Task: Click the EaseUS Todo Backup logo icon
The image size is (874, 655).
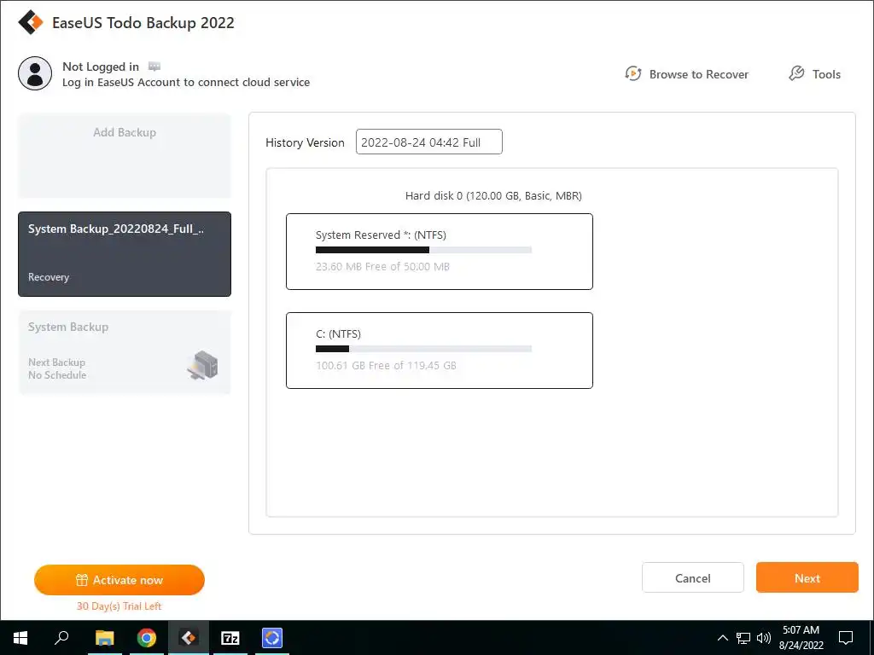Action: pos(30,22)
